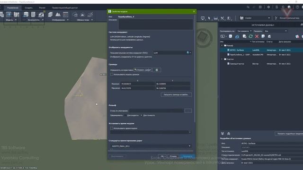The height and width of the screenshot is (170, 303).
Task: Click the help question icon at top right
Action: click(x=297, y=7)
